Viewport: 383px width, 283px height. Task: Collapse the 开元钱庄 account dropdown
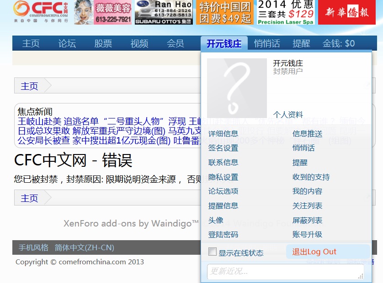click(223, 43)
